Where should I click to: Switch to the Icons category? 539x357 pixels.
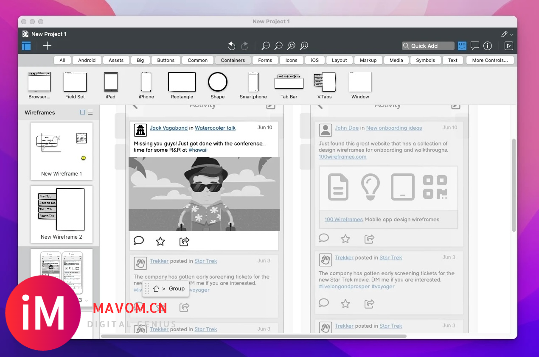click(x=292, y=60)
